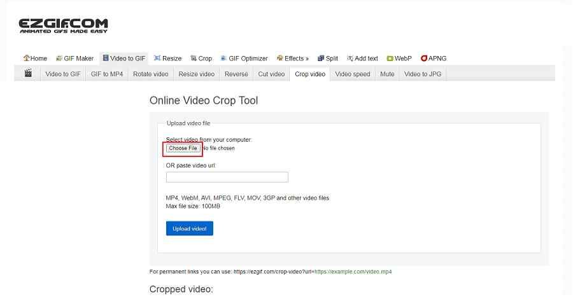The image size is (573, 297).
Task: Click the 'Max file size: 100MB' text
Action: (x=193, y=206)
